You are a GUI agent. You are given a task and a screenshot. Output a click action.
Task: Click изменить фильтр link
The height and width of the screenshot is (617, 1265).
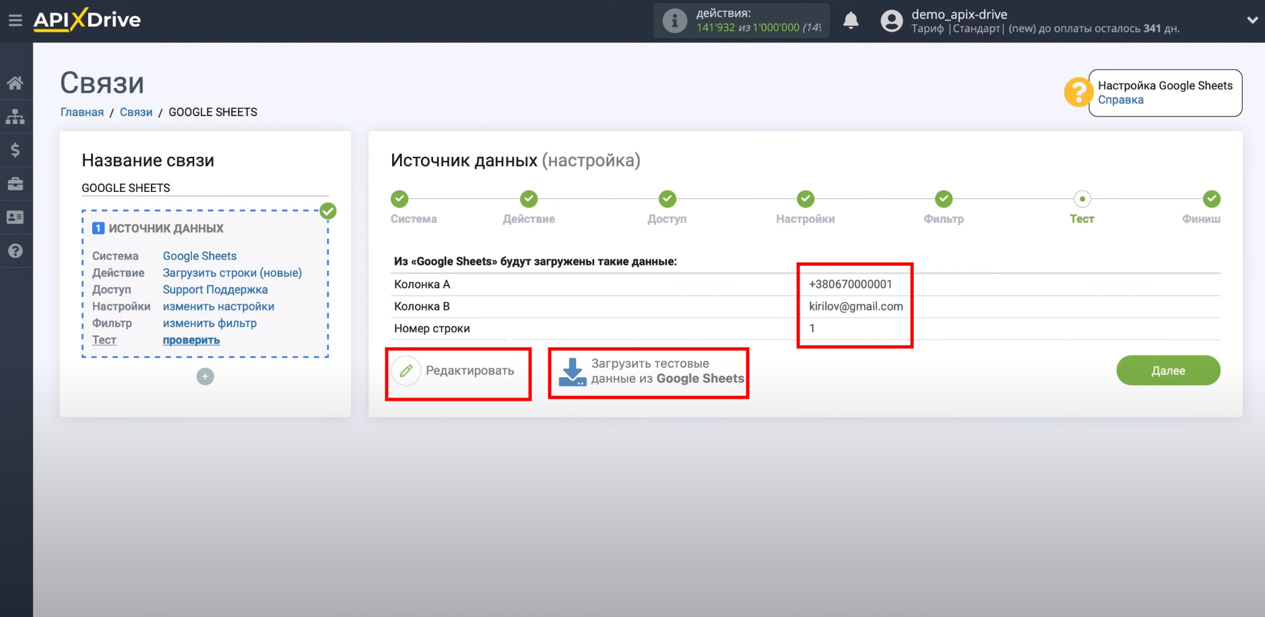(209, 323)
